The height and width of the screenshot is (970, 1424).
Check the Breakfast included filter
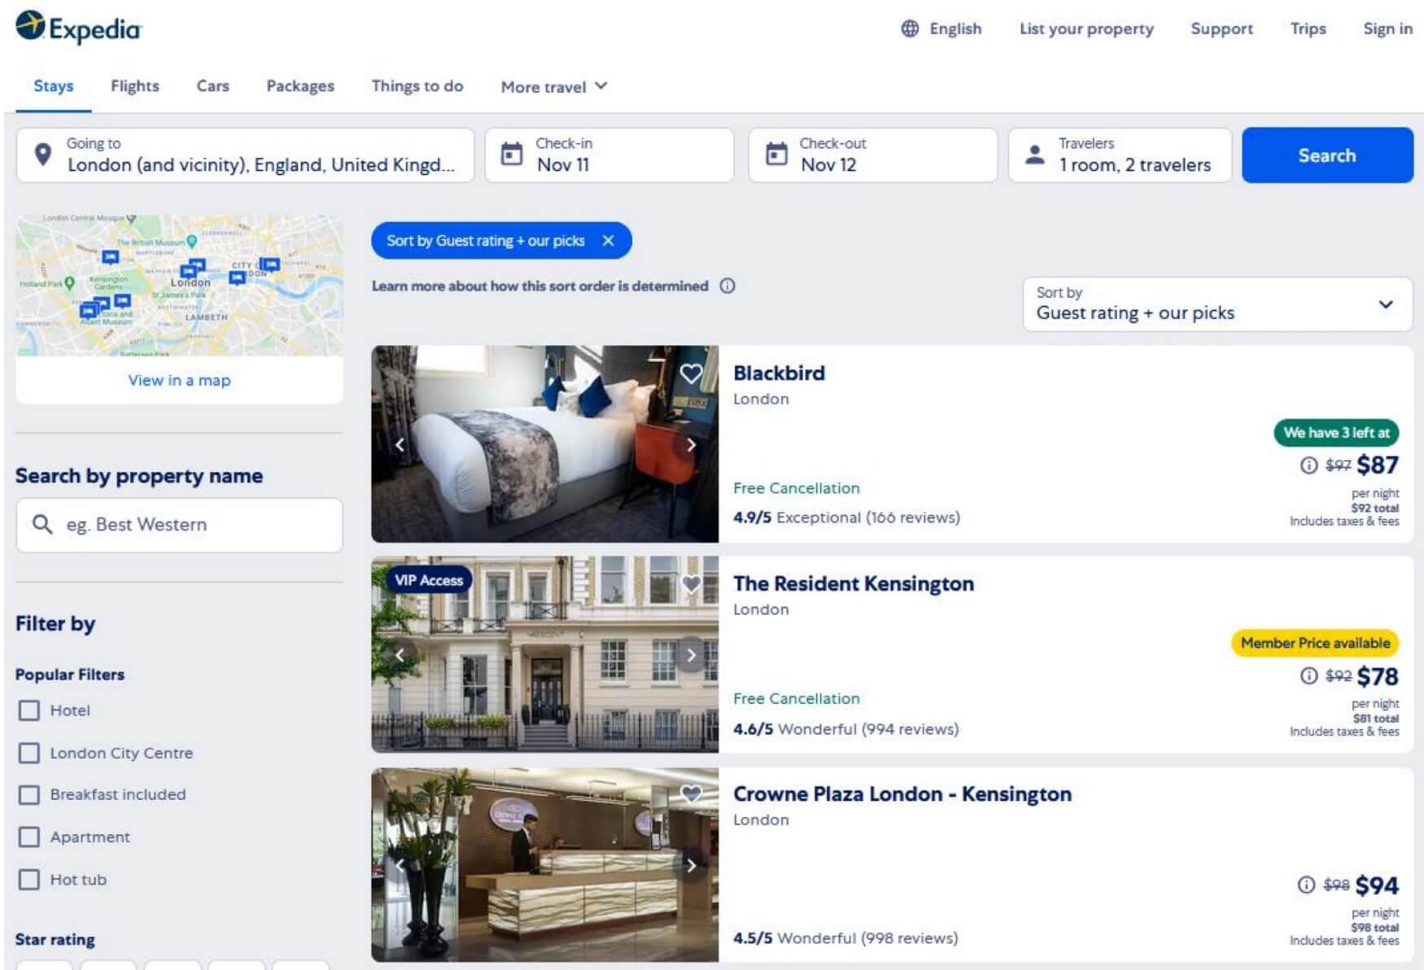pos(29,794)
